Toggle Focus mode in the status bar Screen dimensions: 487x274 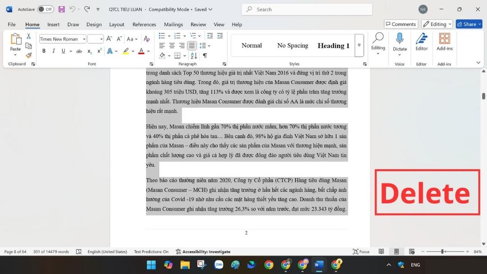(361, 251)
